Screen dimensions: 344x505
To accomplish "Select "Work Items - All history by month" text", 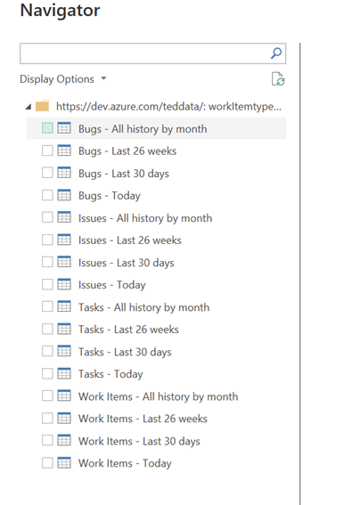I will click(x=159, y=396).
